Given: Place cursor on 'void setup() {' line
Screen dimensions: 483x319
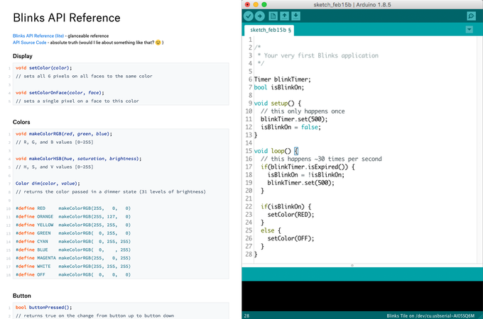Looking at the screenshot, I should [x=277, y=103].
